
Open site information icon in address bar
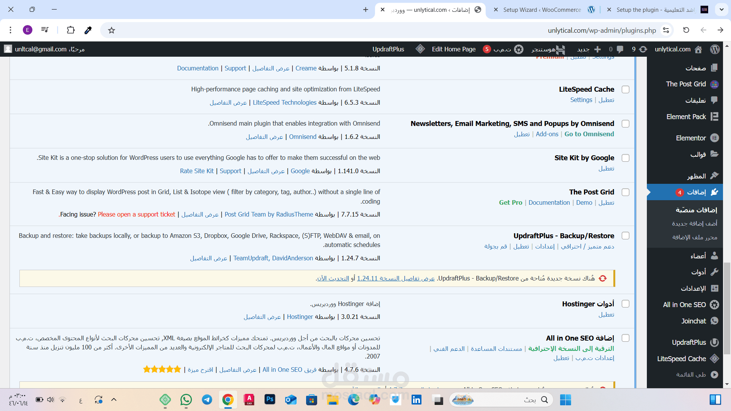[666, 30]
